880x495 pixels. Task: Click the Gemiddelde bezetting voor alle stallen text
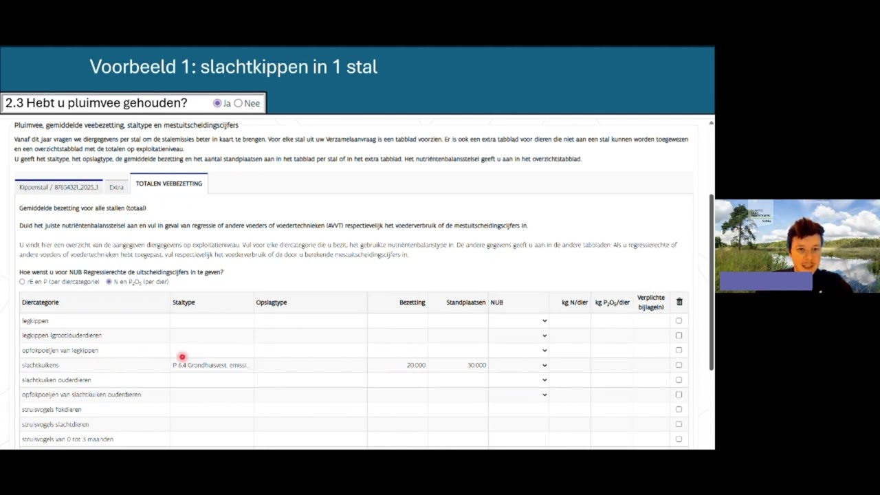click(82, 208)
